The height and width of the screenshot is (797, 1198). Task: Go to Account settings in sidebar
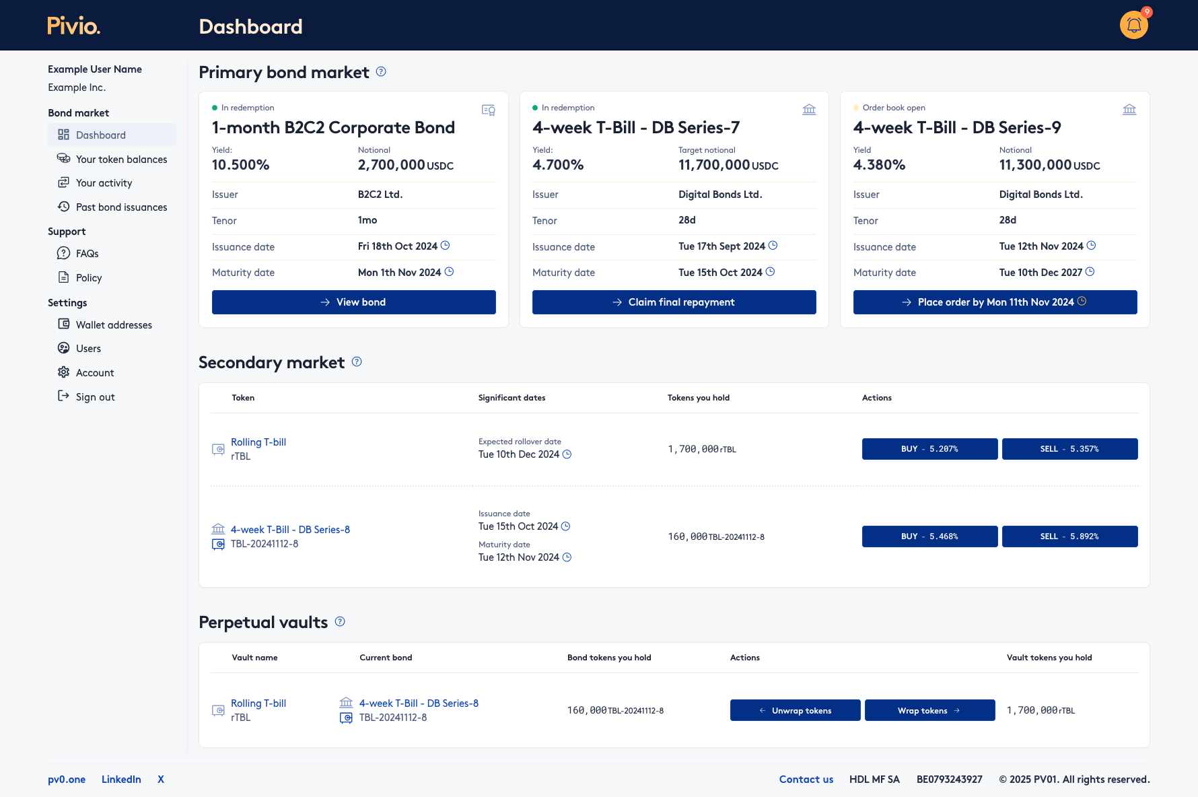[95, 372]
